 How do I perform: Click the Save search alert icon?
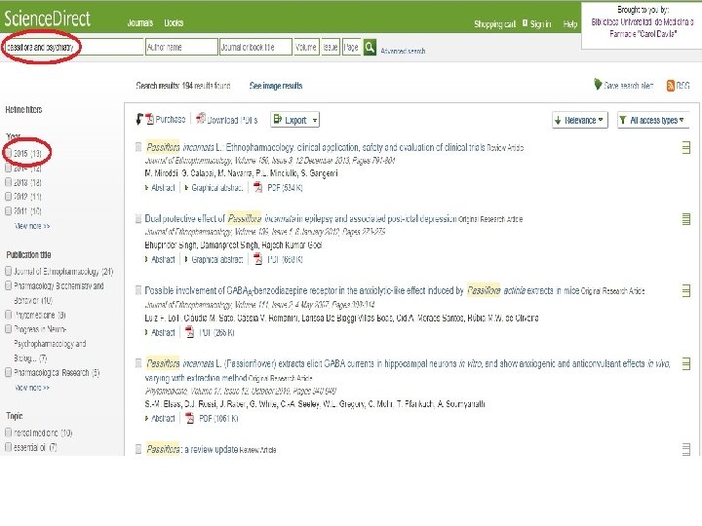(598, 84)
